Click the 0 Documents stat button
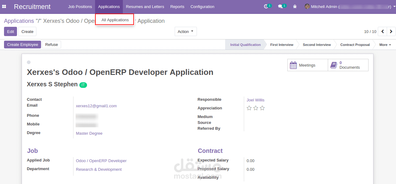The image size is (396, 184). point(348,65)
